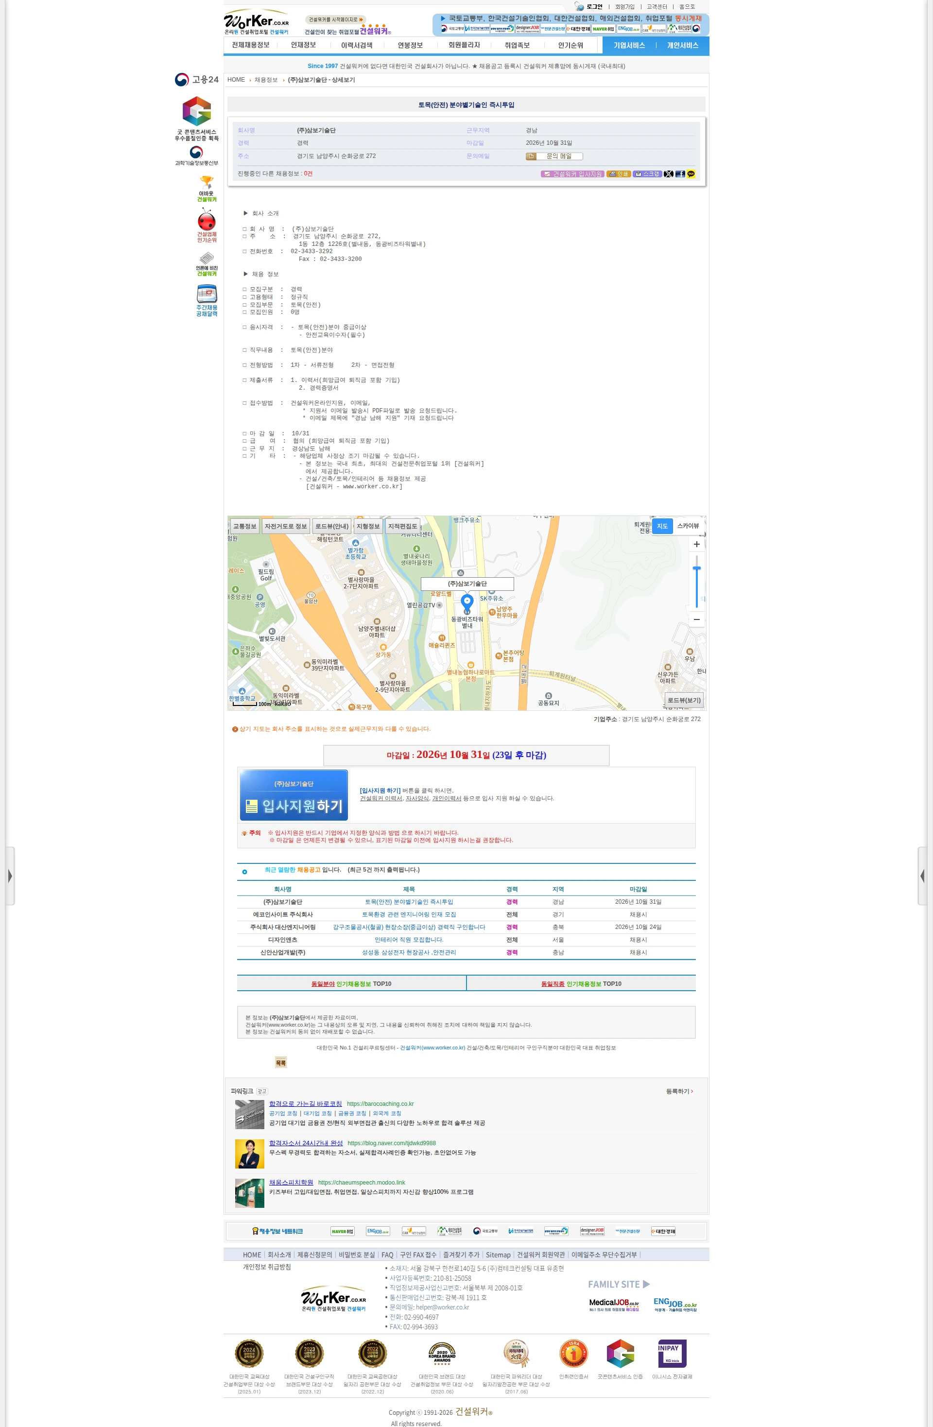
Task: Zoom out the map with the minus button
Action: (696, 619)
